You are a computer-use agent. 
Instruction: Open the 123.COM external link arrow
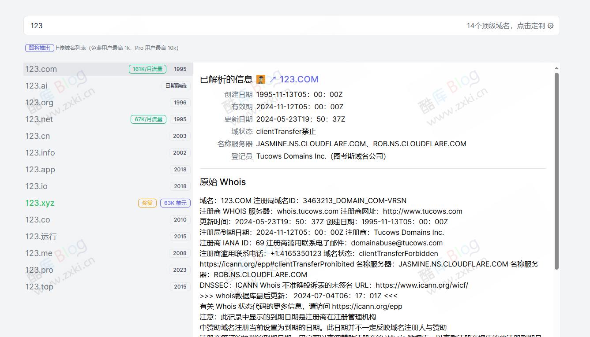click(273, 79)
